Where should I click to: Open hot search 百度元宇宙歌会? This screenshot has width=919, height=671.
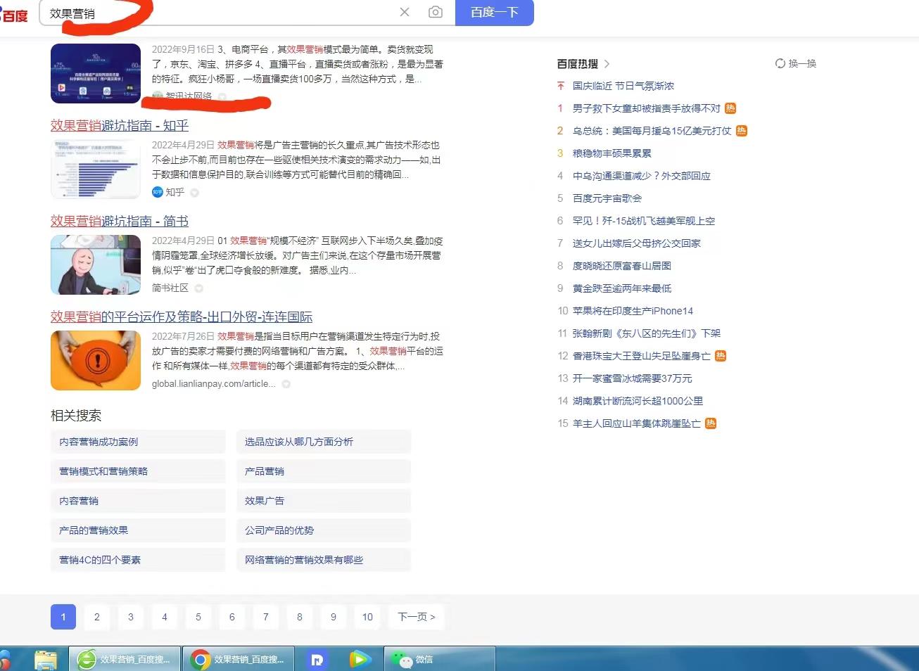(x=607, y=198)
